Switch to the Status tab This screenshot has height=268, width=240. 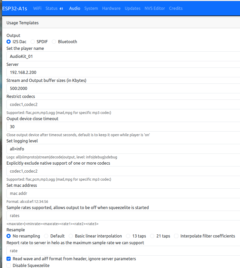click(52, 8)
